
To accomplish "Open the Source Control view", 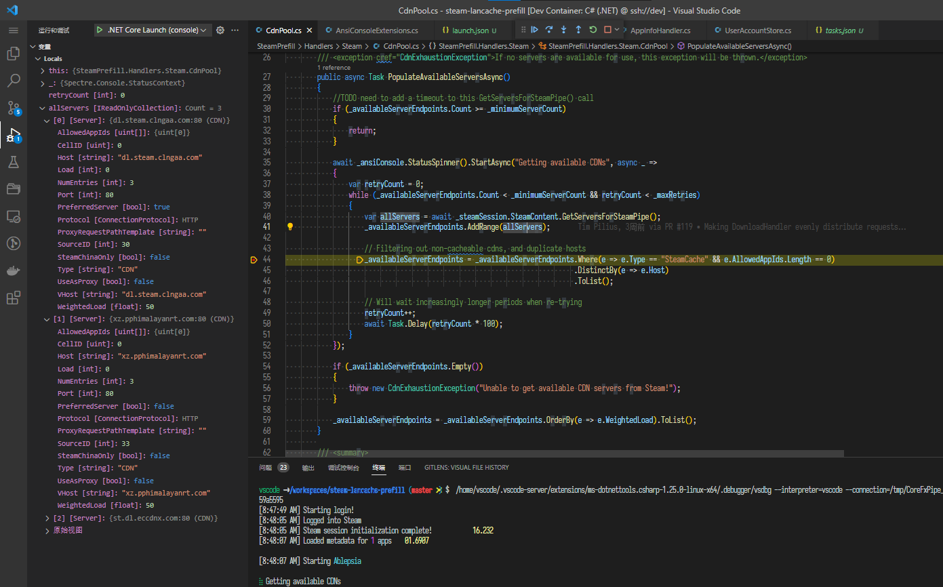I will tap(13, 108).
